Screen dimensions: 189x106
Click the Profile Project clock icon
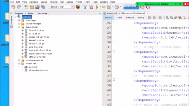point(117,7)
